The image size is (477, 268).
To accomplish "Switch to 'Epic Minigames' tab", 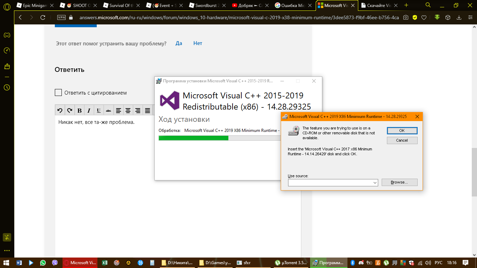I will point(34,5).
